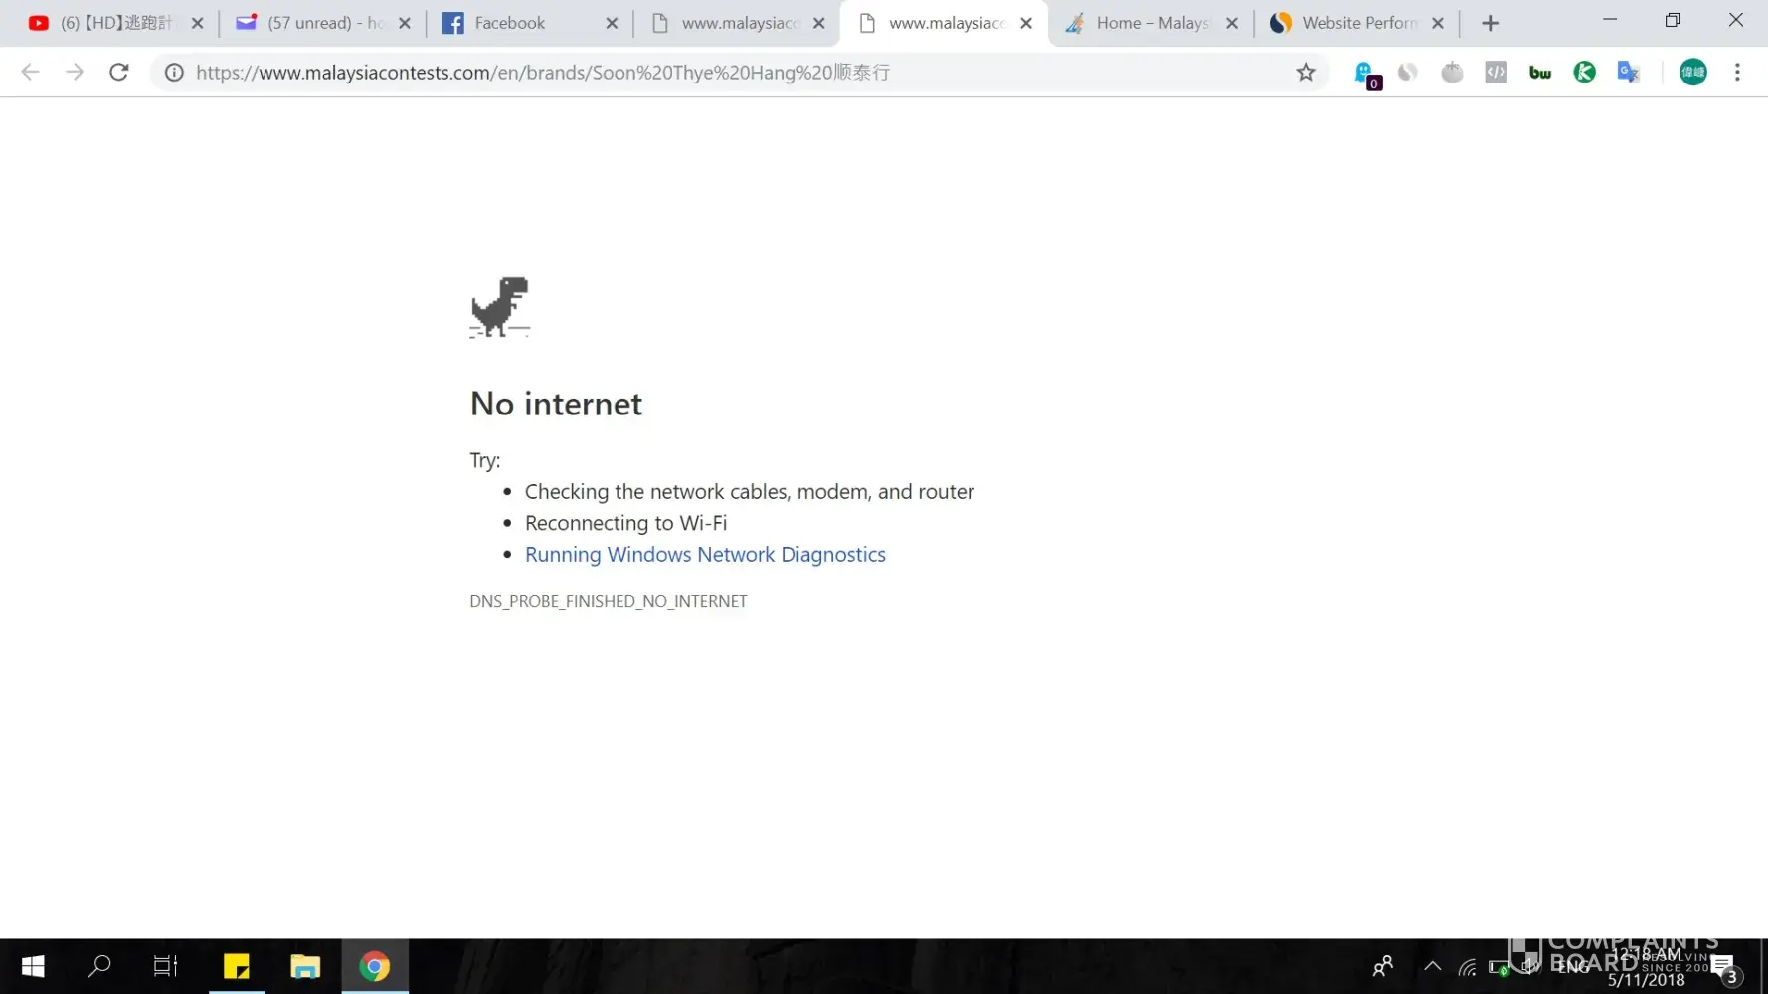
Task: Open the Ghostery extension with 0 badge
Action: (1367, 74)
